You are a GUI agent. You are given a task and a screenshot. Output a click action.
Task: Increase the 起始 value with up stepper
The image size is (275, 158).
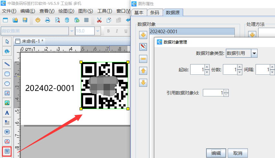point(207,67)
